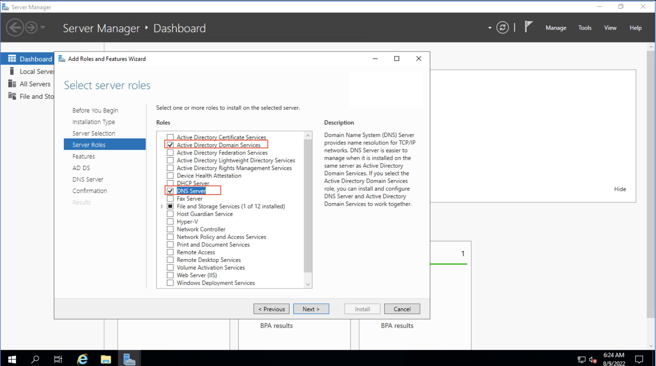Open the View menu
Image resolution: width=656 pixels, height=366 pixels.
[x=610, y=28]
